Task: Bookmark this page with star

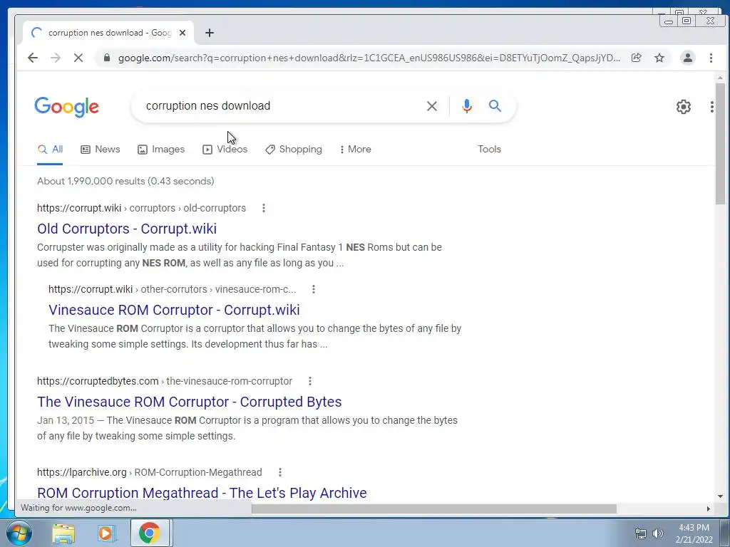Action: point(659,58)
